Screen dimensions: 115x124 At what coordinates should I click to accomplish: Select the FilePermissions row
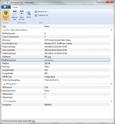point(56,60)
